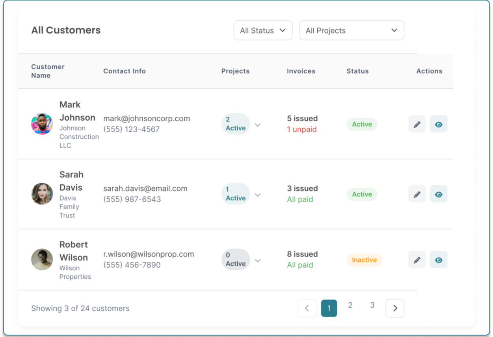View Sarah Davis's customer details
The width and height of the screenshot is (493, 337).
point(439,194)
